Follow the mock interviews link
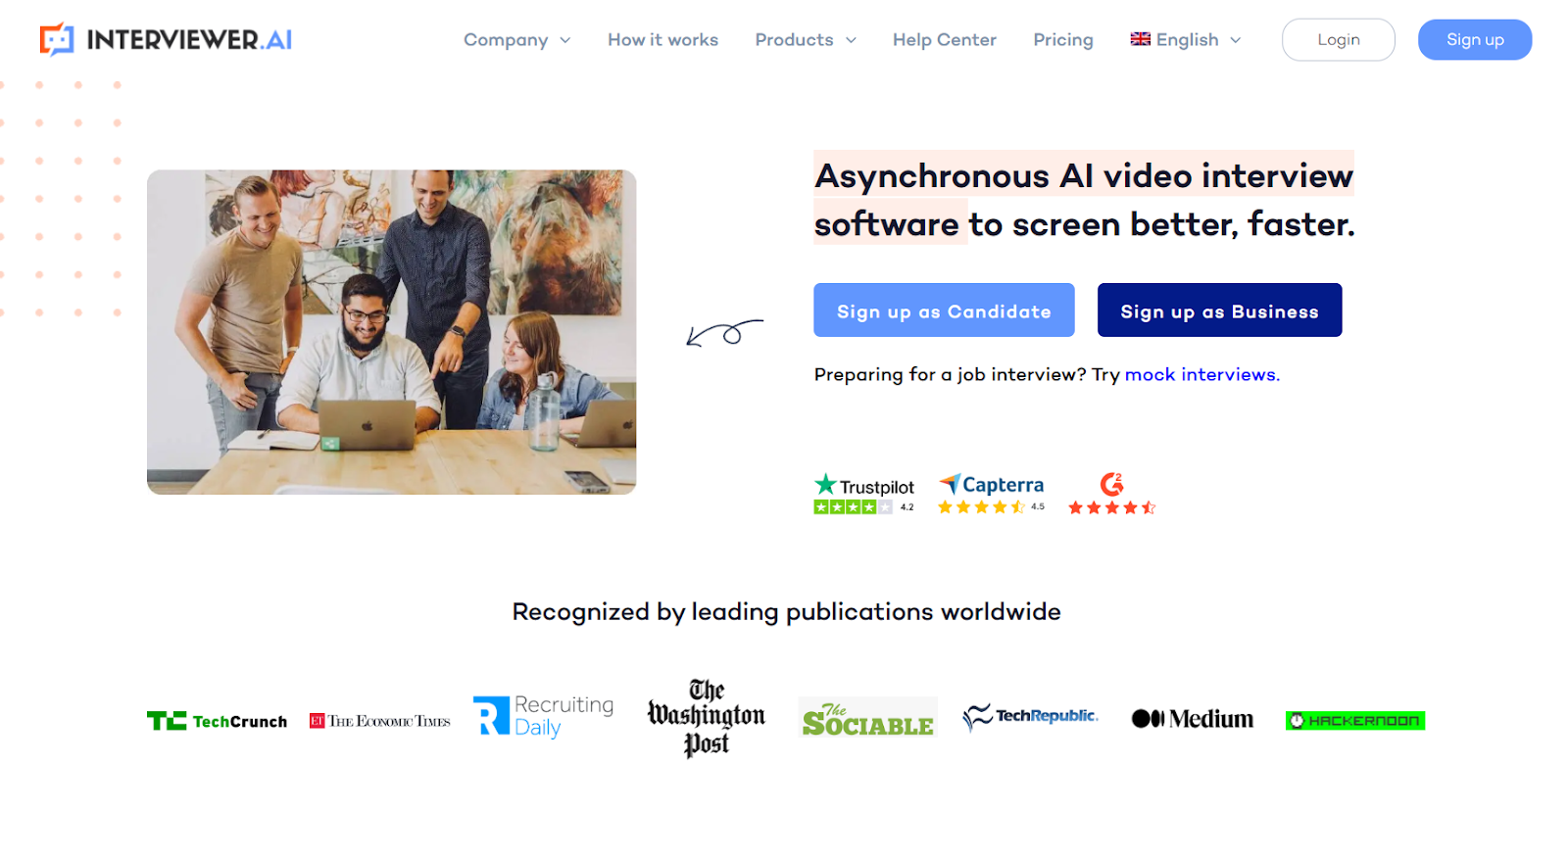Image resolution: width=1568 pixels, height=860 pixels. coord(1201,374)
